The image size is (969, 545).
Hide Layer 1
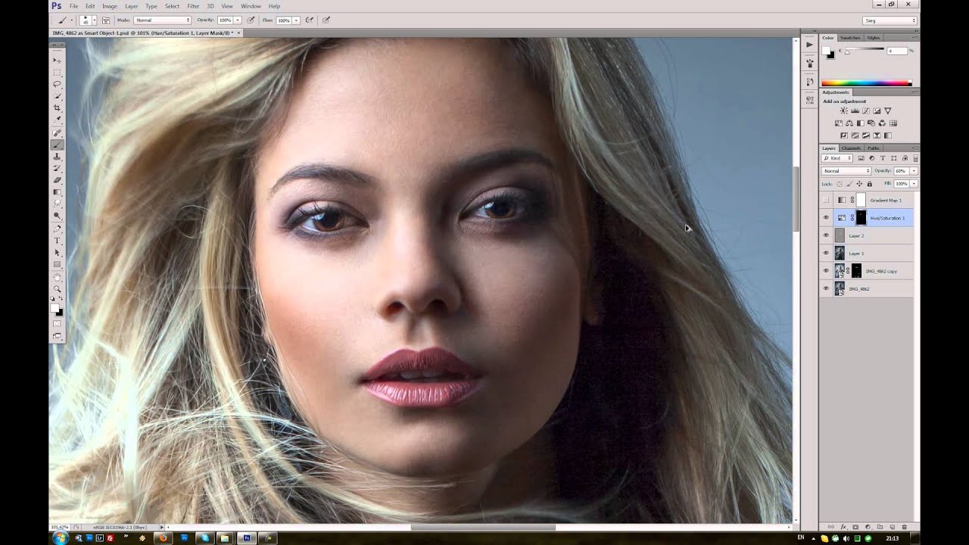coord(826,254)
